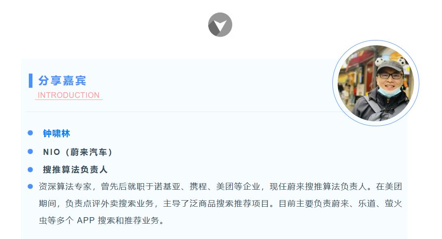The height and width of the screenshot is (239, 442).
Task: Click the red underline beneath INTRODUCTION
Action: 69,99
